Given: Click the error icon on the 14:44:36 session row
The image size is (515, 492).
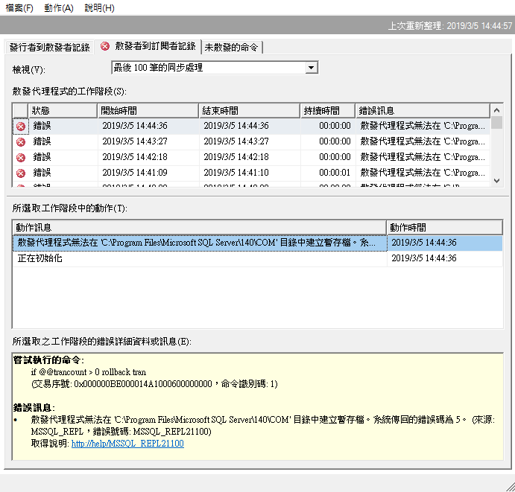Looking at the screenshot, I should (21, 126).
